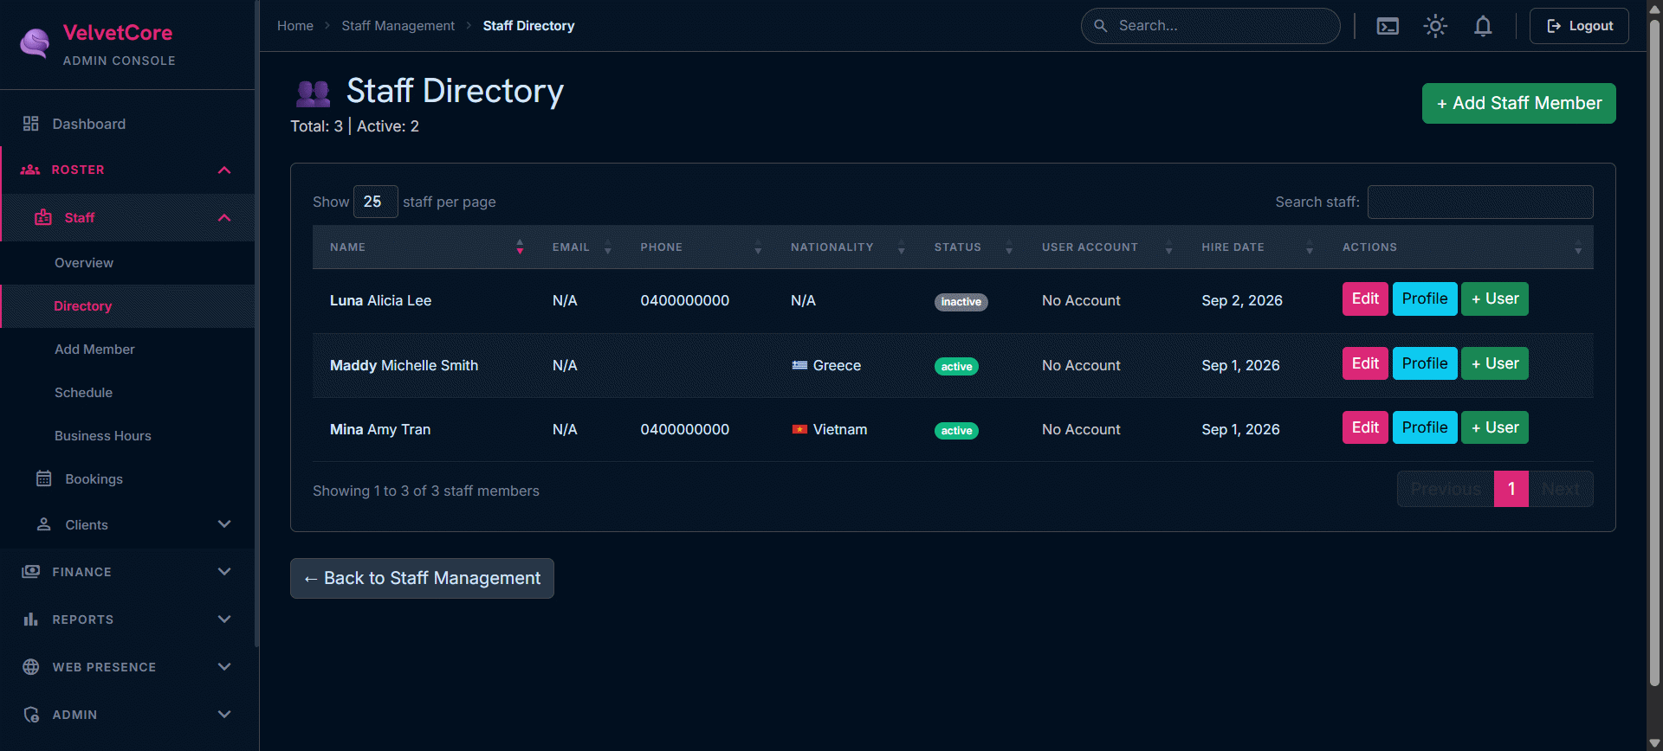The height and width of the screenshot is (751, 1663).
Task: Click the name Mina Amy Tran
Action: (x=380, y=429)
